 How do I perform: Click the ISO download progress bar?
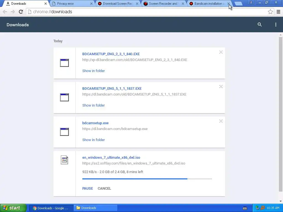pos(147,179)
